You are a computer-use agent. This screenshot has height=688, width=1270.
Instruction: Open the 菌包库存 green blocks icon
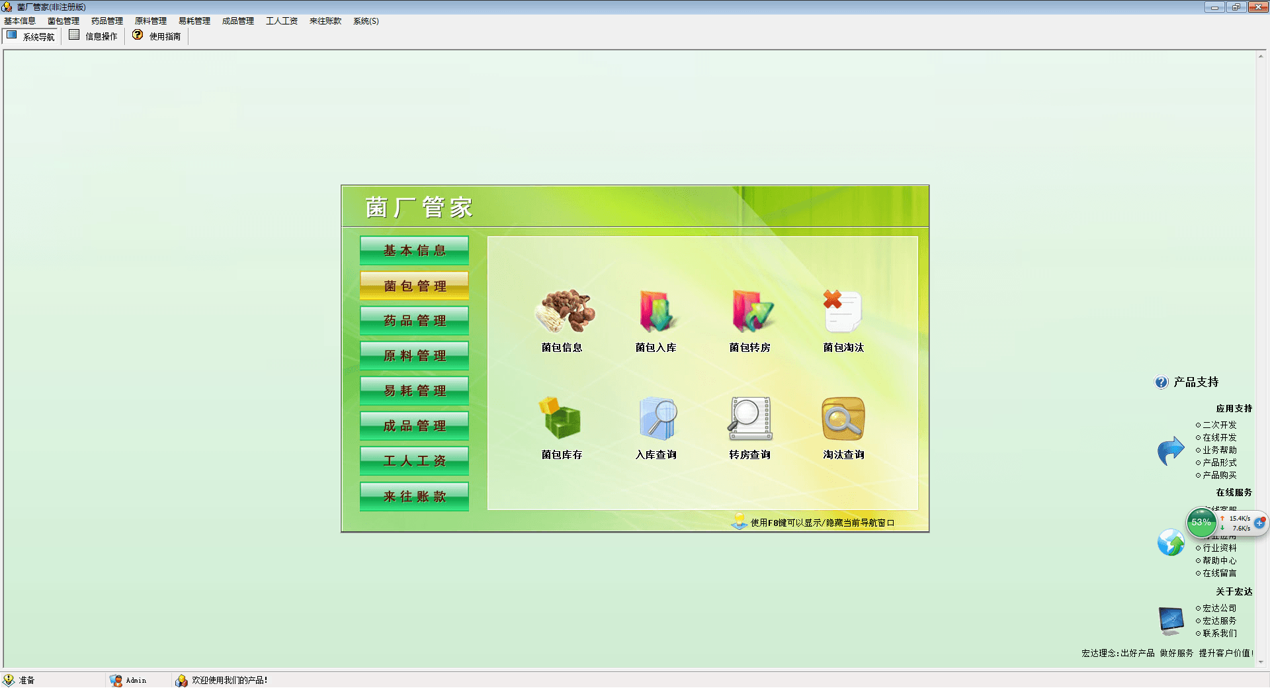point(560,418)
